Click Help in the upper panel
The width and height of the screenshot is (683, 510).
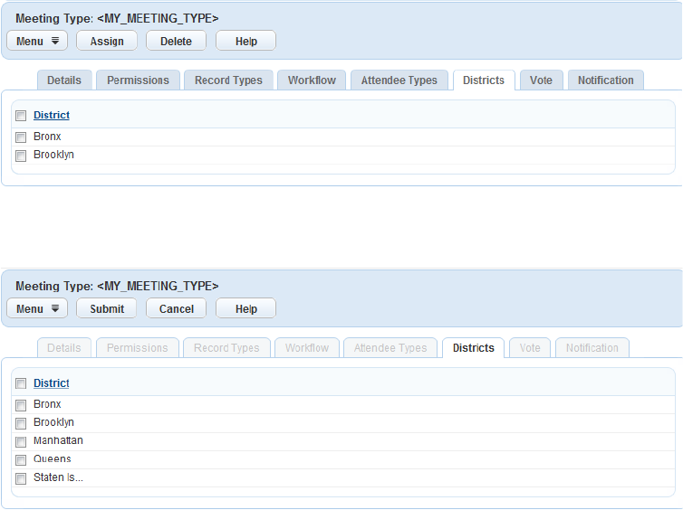[x=246, y=41]
